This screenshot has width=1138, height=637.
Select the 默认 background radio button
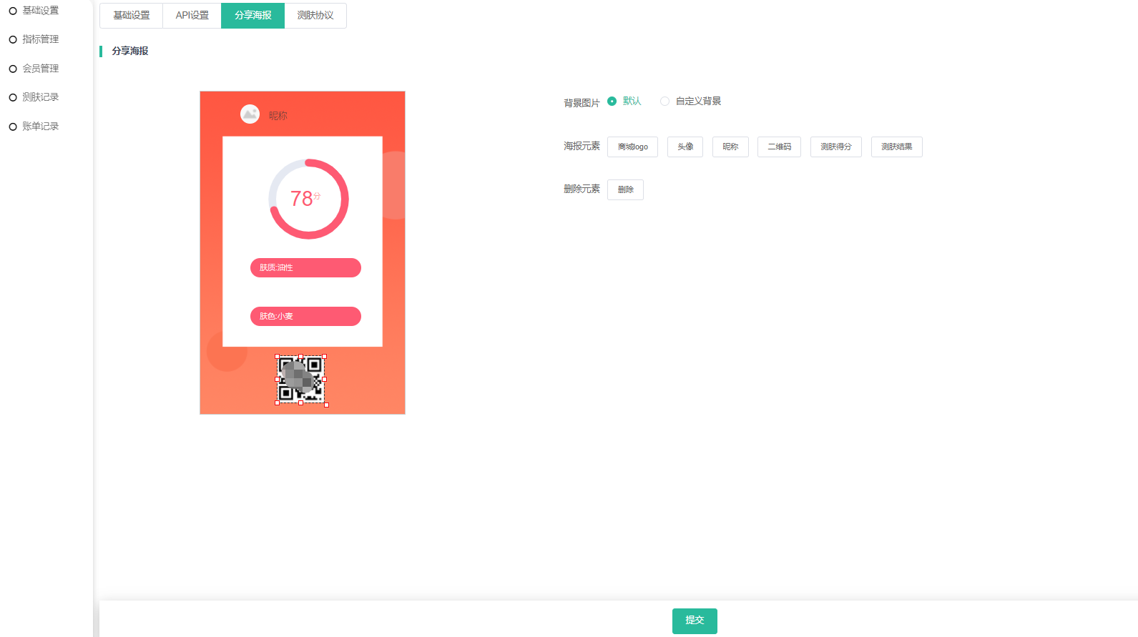(612, 102)
